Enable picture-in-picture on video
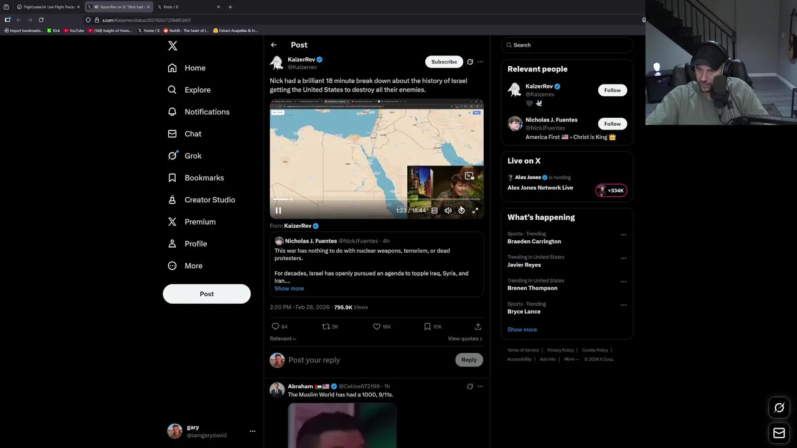Viewport: 797px width, 448px height. coord(469,176)
